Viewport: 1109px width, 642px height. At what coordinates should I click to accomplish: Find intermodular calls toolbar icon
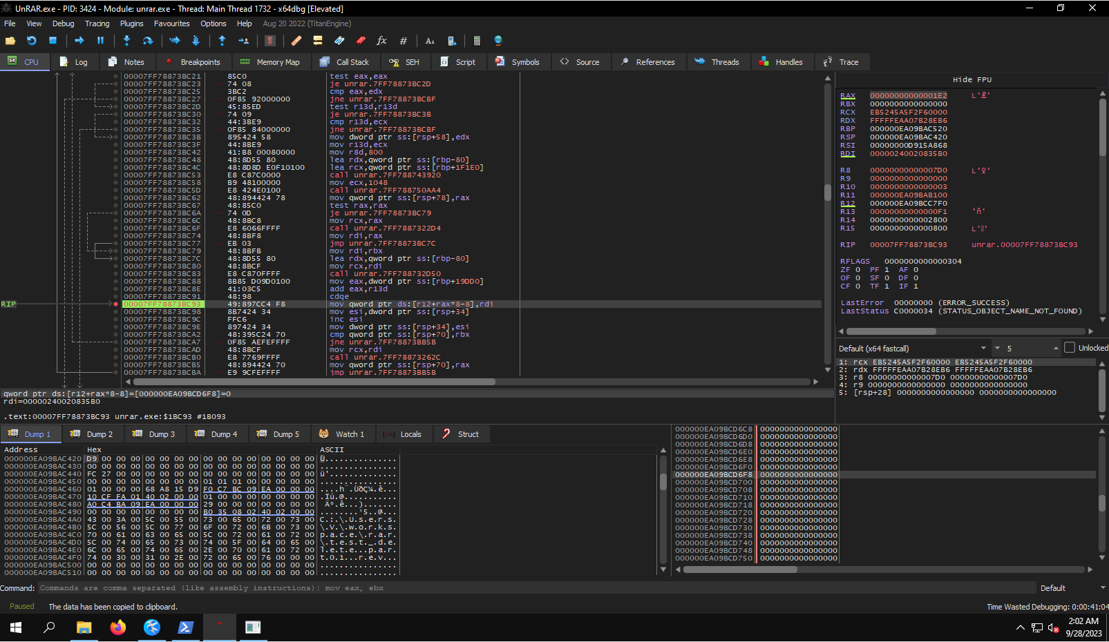click(451, 41)
